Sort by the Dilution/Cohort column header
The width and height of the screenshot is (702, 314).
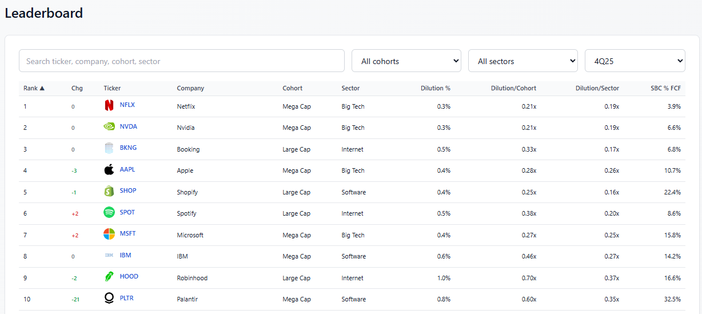coord(513,88)
